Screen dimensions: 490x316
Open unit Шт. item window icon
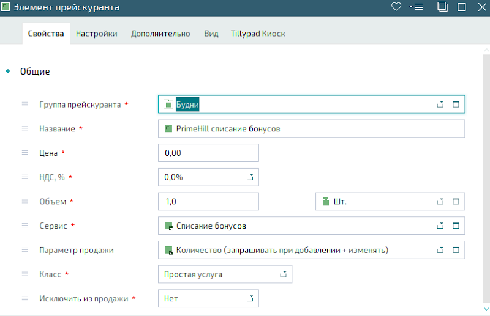pyautogui.click(x=456, y=202)
